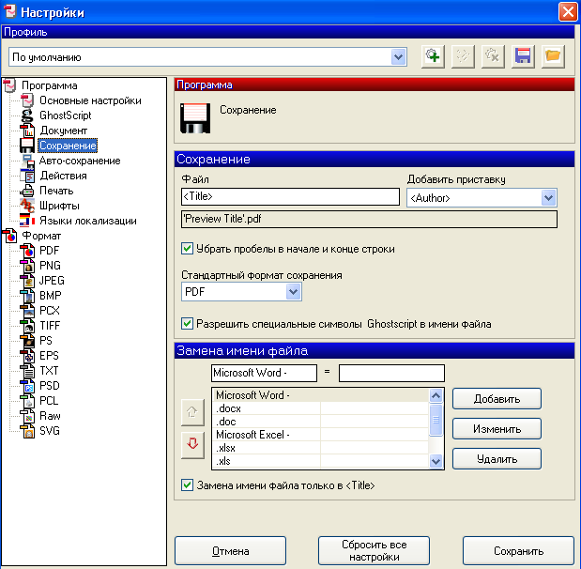
Task: Click the GhostScript tree icon
Action: pos(27,115)
